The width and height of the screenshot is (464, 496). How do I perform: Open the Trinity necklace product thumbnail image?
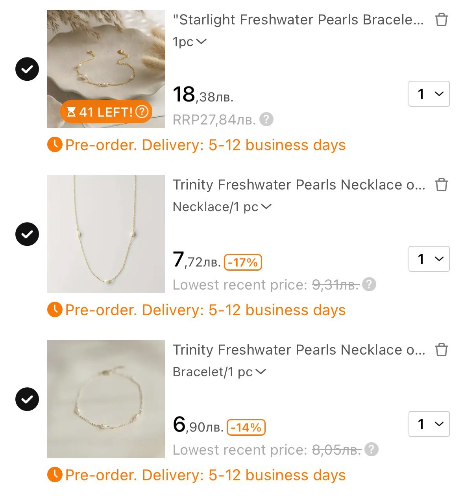click(x=106, y=234)
